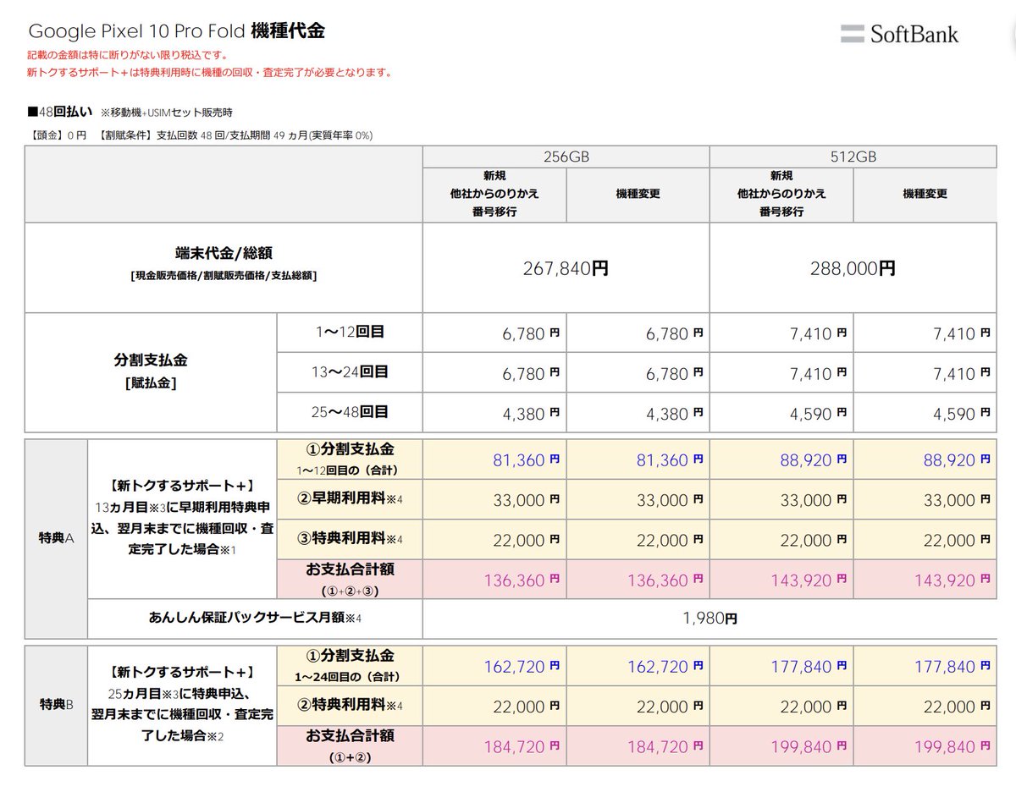This screenshot has width=1016, height=792.
Task: Click '6,780円' in 13〜24回目 row, 256GB 機種変更 column
Action: pos(674,374)
